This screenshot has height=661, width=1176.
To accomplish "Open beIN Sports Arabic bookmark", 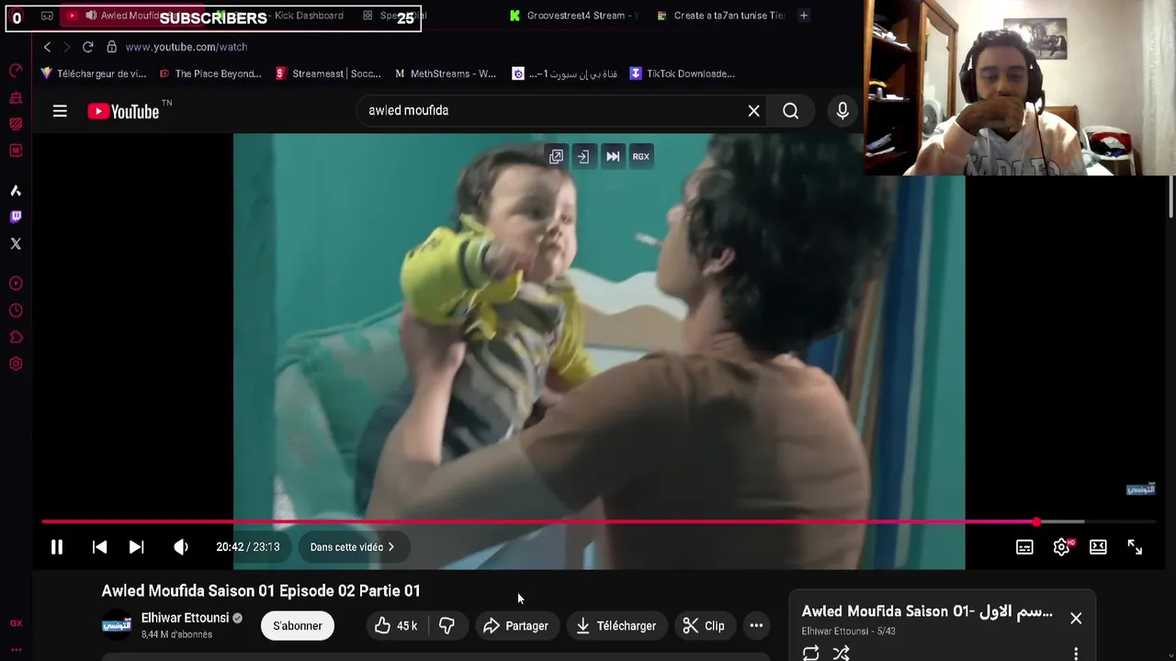I will pos(565,73).
